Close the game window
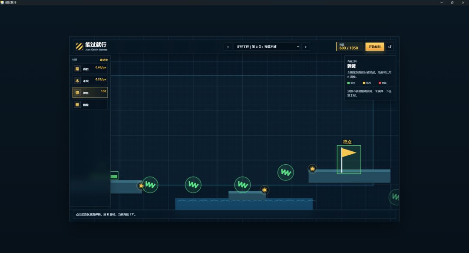Image resolution: width=469 pixels, height=253 pixels. click(463, 3)
